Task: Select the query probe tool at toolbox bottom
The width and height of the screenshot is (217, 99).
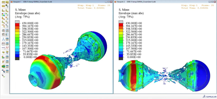Action: pyautogui.click(x=3, y=76)
